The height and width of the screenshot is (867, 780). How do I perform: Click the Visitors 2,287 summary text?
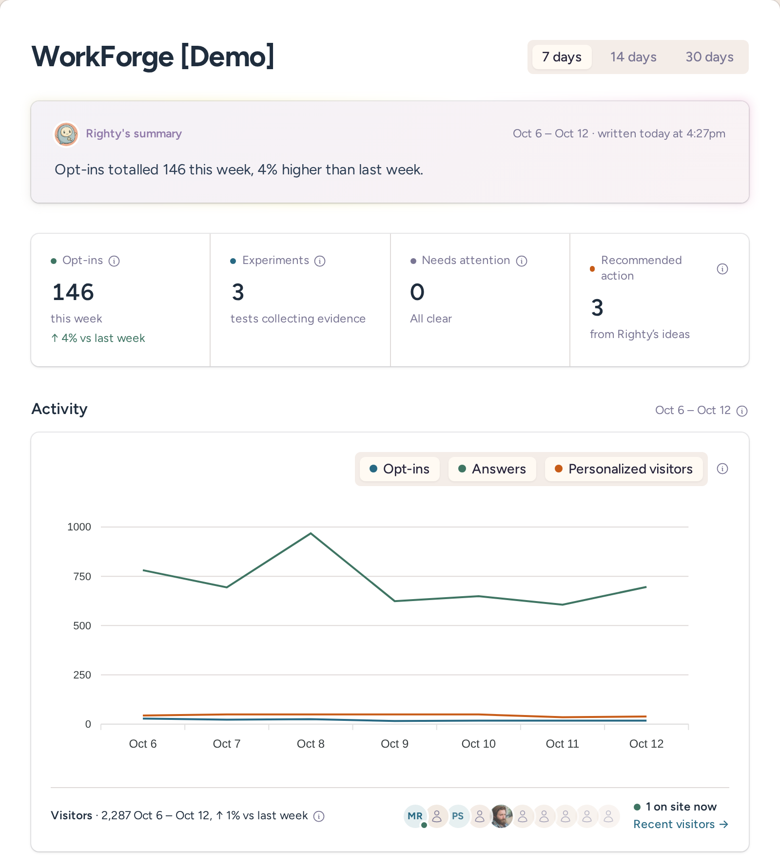179,815
